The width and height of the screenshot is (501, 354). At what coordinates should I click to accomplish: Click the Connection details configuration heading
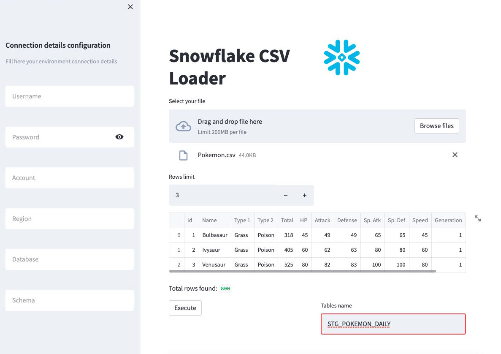coord(58,45)
